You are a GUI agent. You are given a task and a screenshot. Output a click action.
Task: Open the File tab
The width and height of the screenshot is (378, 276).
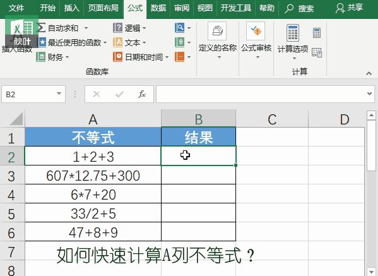[x=16, y=8]
